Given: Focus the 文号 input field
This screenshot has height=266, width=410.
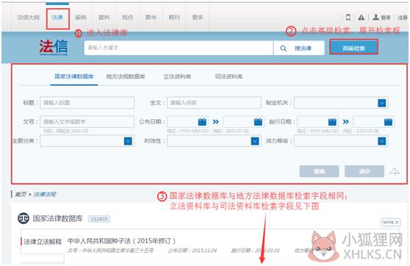Looking at the screenshot, I should pyautogui.click(x=87, y=122).
